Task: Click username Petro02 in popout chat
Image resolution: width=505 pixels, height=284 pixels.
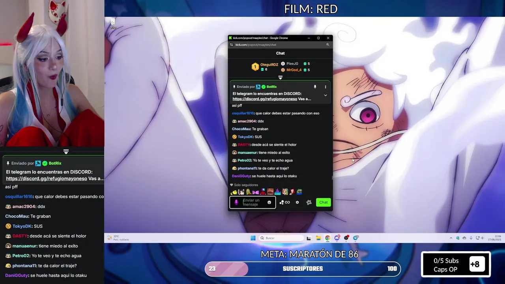Action: click(245, 161)
